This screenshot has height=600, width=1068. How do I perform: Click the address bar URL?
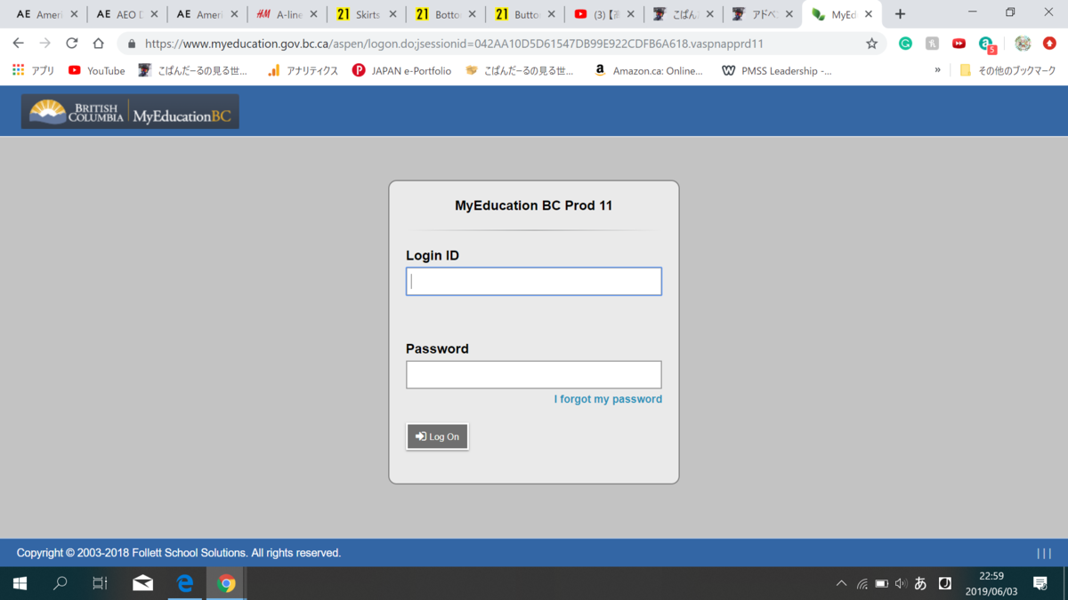click(454, 44)
